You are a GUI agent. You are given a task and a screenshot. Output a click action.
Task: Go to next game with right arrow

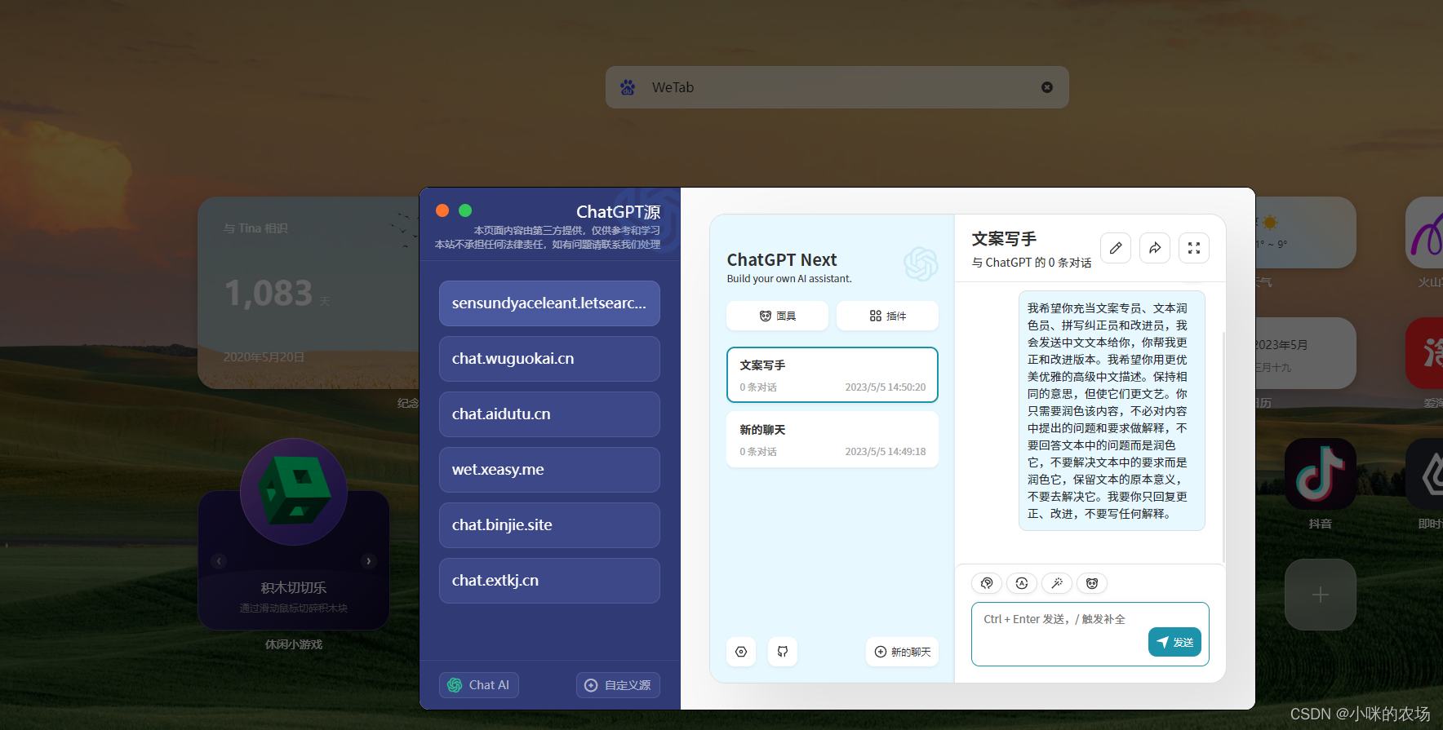(x=369, y=561)
